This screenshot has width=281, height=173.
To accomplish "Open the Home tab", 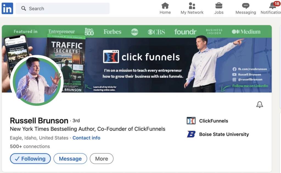I will point(165,8).
